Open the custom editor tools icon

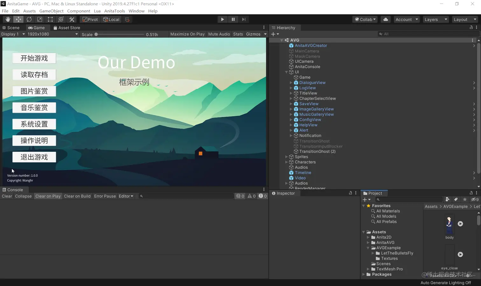pyautogui.click(x=72, y=19)
